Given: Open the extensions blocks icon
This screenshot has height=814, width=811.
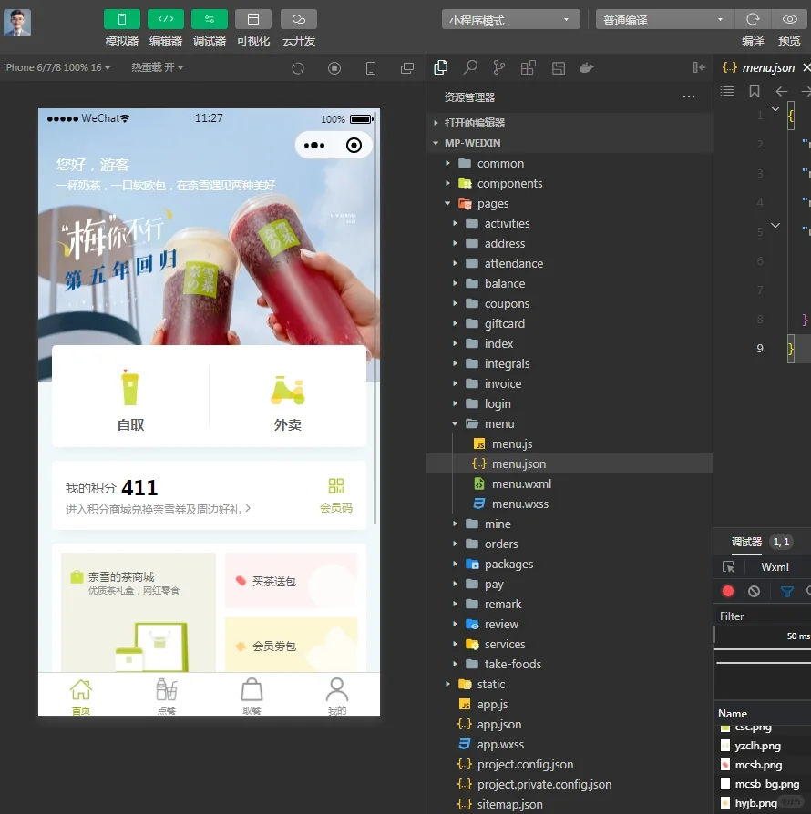Looking at the screenshot, I should (528, 67).
